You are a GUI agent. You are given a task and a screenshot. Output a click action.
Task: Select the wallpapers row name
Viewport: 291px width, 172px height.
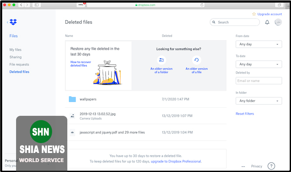coord(88,99)
